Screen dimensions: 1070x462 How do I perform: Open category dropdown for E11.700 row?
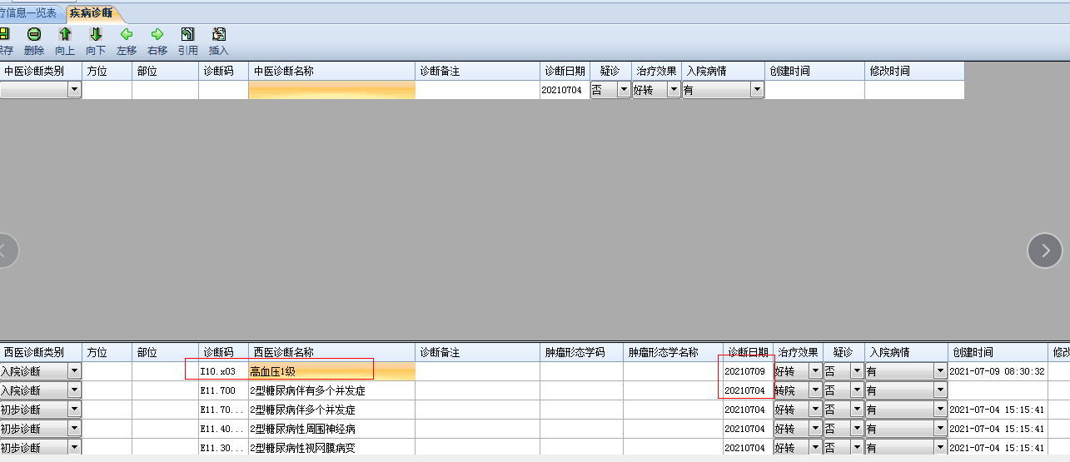click(74, 390)
